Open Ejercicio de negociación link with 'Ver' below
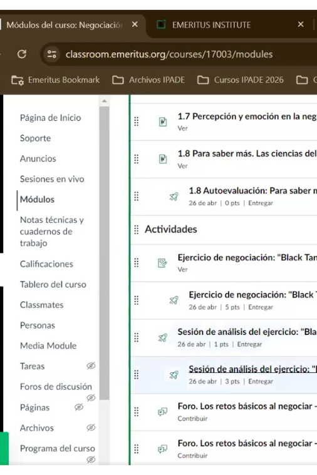317x475 pixels. [x=247, y=257]
